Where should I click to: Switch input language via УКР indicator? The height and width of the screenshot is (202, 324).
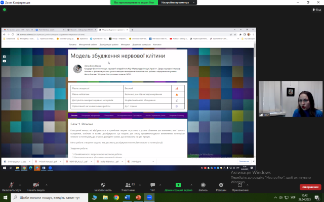coord(293,197)
